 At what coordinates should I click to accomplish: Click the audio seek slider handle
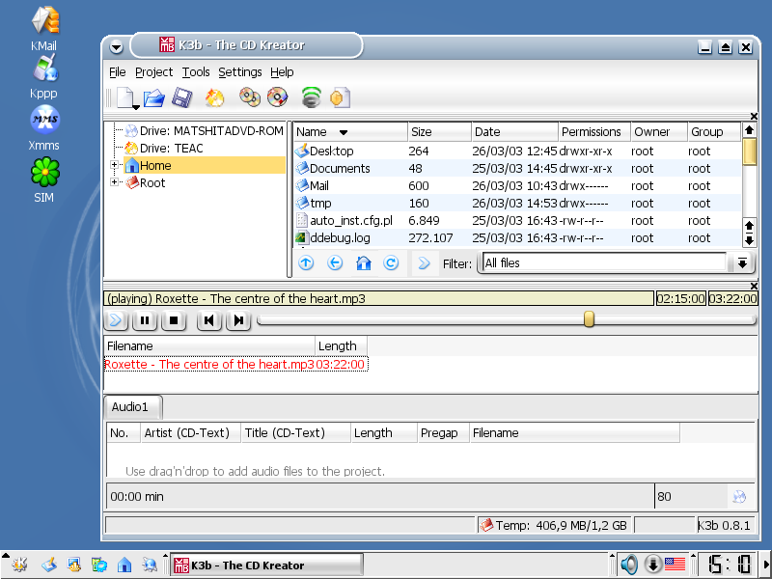pyautogui.click(x=589, y=319)
